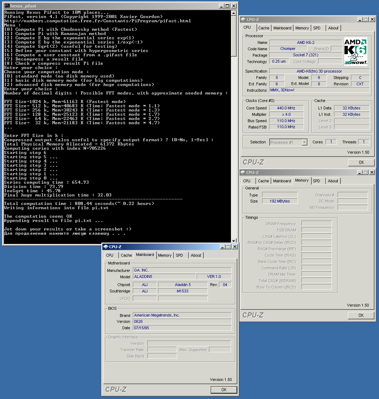Open About tab in Mainboard CPU-Z window
The image size is (379, 399).
tap(196, 255)
